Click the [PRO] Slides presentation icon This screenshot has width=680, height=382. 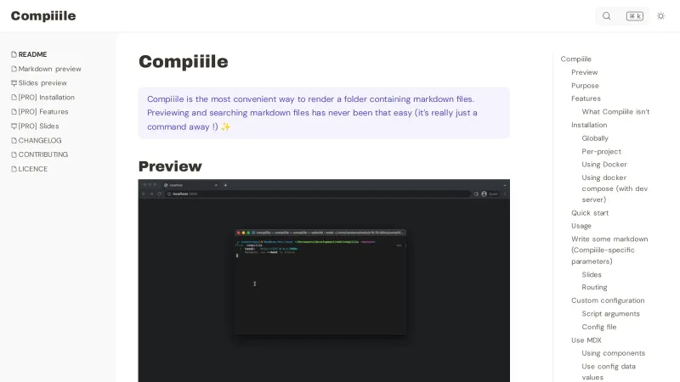click(14, 126)
